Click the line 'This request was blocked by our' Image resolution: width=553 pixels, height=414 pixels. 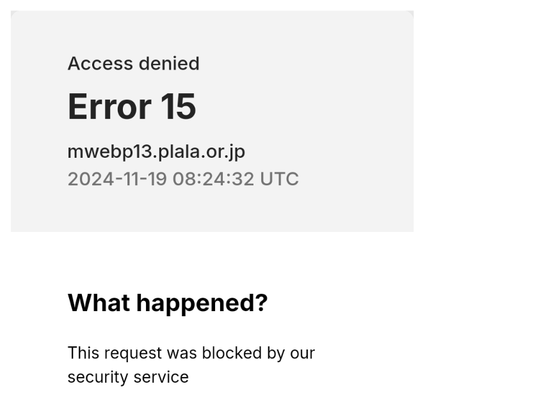click(x=191, y=353)
